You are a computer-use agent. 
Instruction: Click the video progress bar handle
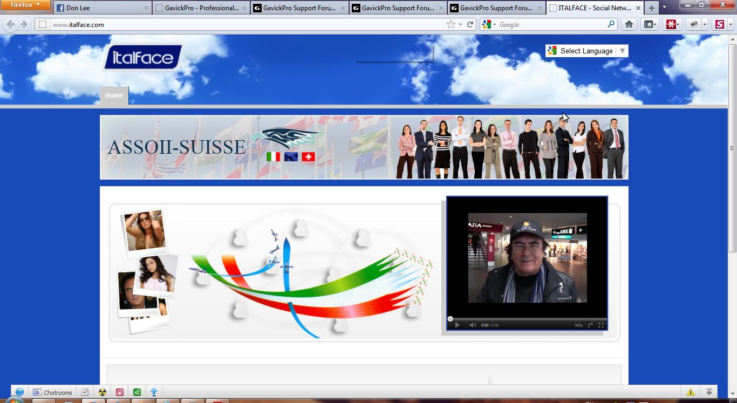pyautogui.click(x=450, y=319)
